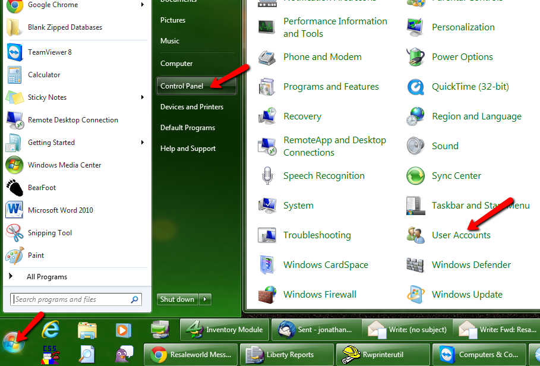Open Paint from Start menu
The image size is (540, 366).
pos(77,255)
